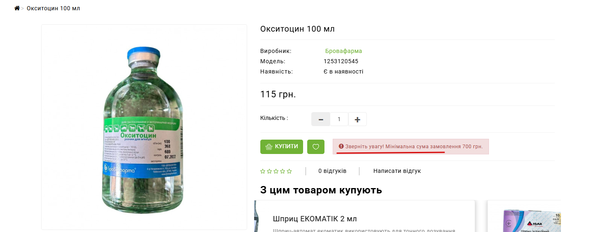Select the model number 1253120545

(341, 62)
